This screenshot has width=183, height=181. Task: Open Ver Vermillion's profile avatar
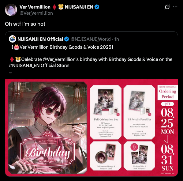point(11,10)
